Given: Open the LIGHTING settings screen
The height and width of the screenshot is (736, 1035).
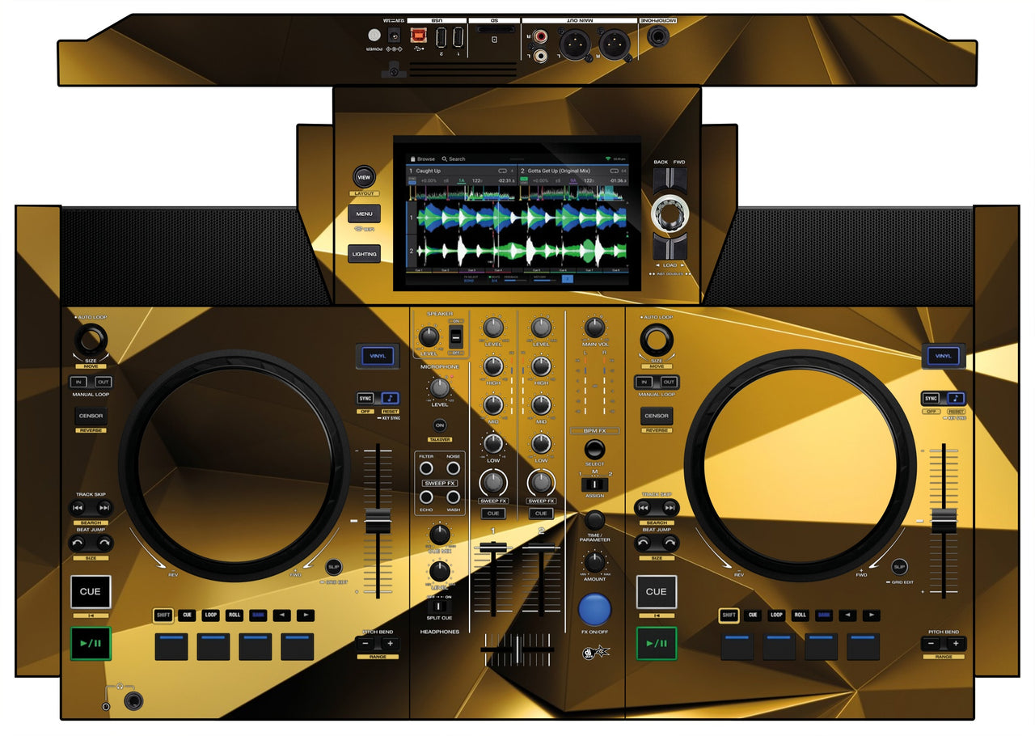Looking at the screenshot, I should pyautogui.click(x=364, y=253).
